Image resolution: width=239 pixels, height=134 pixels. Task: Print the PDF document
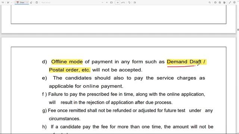click(215, 3)
